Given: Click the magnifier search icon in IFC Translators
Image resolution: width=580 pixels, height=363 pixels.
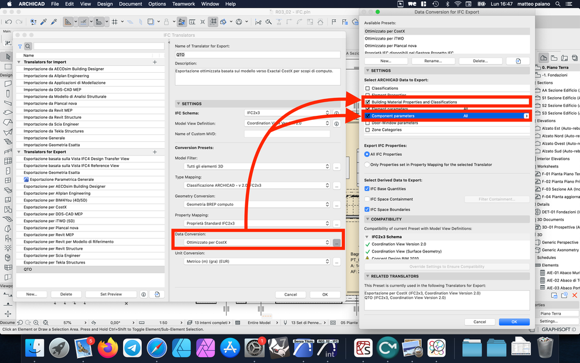Looking at the screenshot, I should (x=28, y=47).
